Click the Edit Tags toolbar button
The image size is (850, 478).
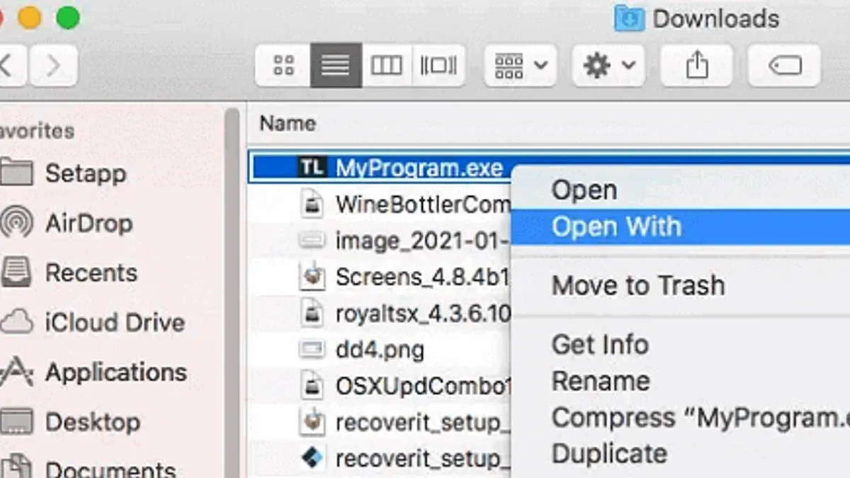click(785, 66)
